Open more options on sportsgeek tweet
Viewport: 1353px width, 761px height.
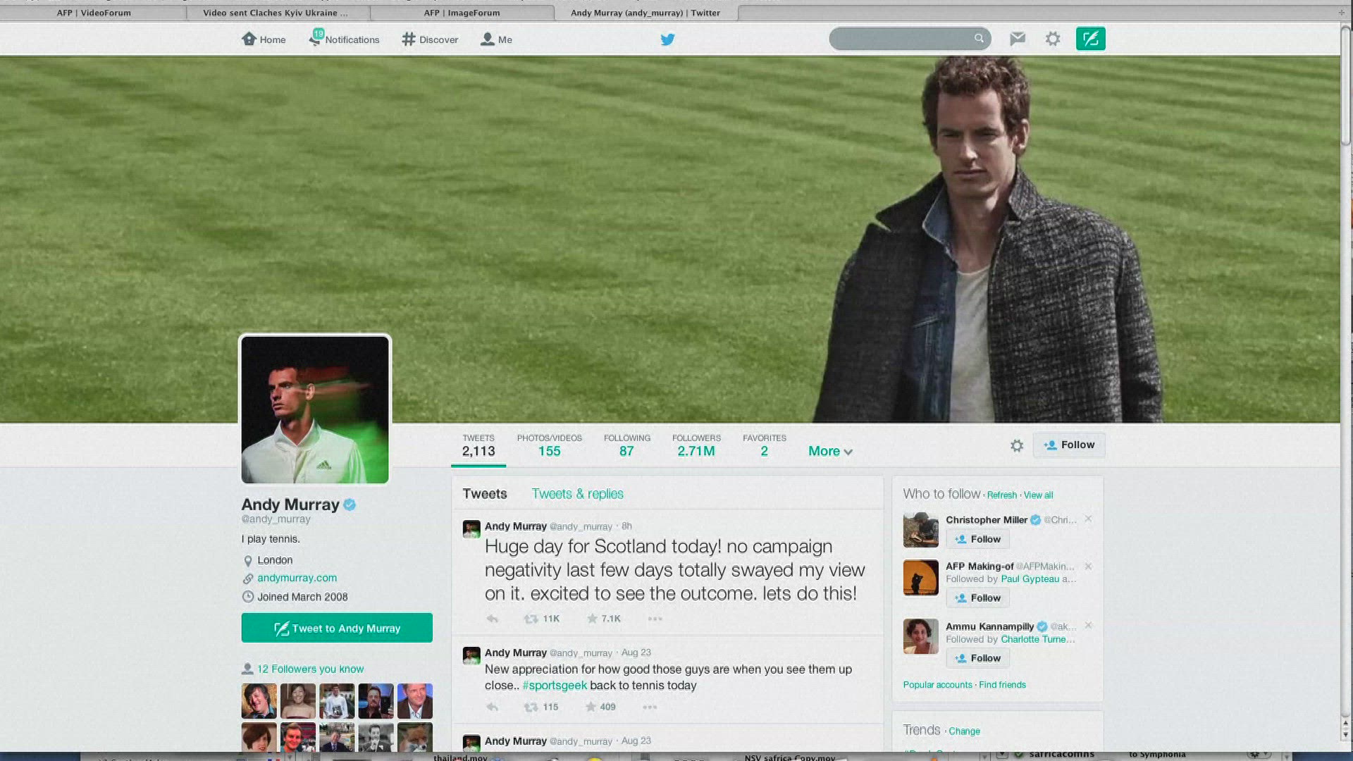650,707
